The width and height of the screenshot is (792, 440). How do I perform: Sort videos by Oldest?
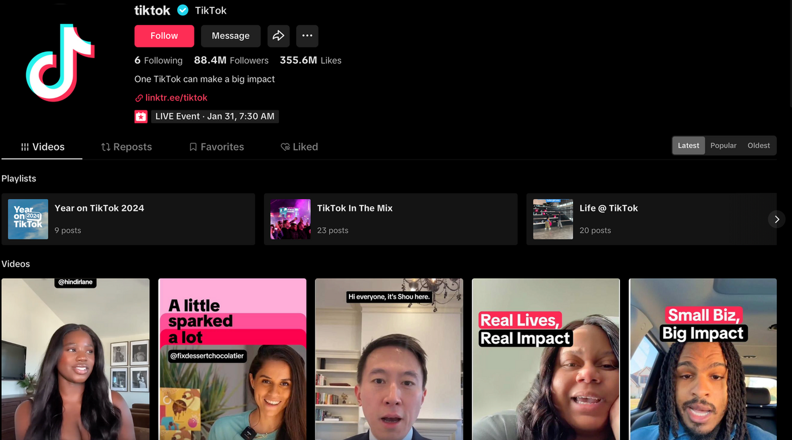759,145
